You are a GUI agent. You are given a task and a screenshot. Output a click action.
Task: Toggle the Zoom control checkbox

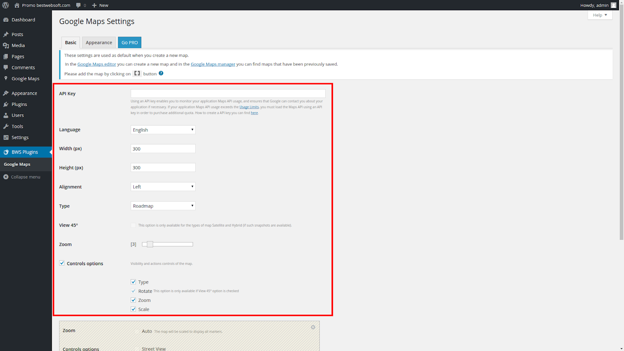tap(133, 300)
